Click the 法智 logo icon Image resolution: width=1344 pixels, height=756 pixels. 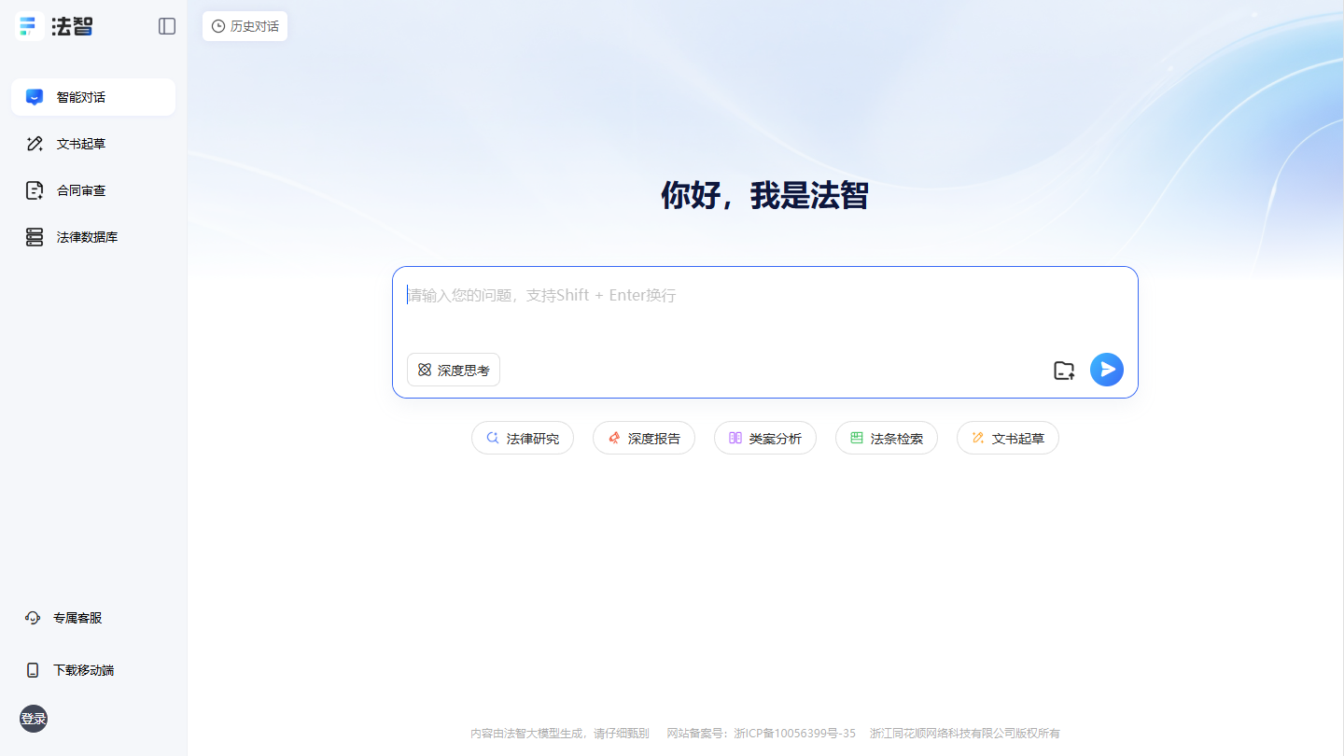pyautogui.click(x=31, y=26)
